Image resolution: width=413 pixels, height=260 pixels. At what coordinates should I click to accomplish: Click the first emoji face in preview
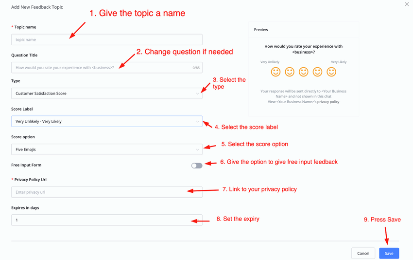point(275,72)
